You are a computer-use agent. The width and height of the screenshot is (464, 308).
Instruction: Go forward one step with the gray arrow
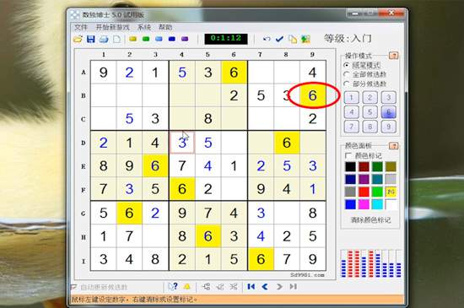[279, 286]
